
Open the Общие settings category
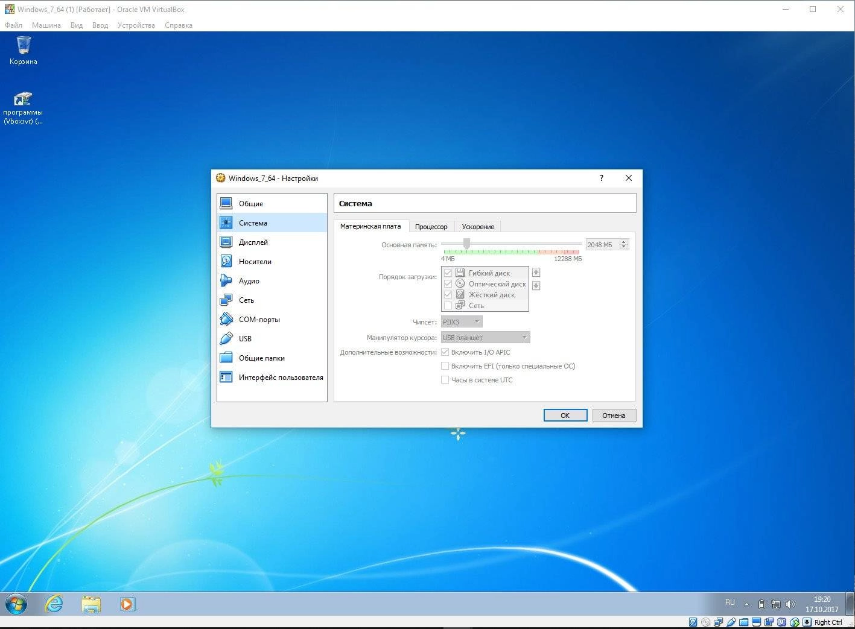272,203
